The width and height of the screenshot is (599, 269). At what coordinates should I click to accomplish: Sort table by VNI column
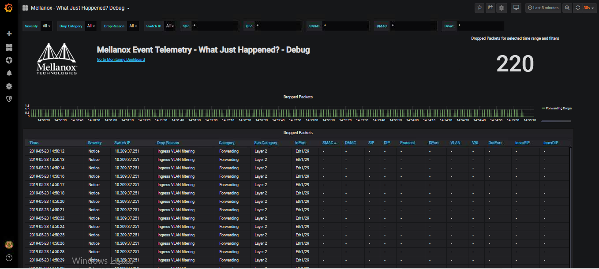coord(475,143)
